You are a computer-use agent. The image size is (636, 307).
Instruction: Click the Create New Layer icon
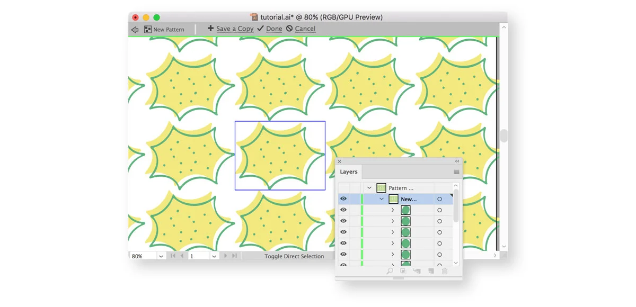pos(431,270)
